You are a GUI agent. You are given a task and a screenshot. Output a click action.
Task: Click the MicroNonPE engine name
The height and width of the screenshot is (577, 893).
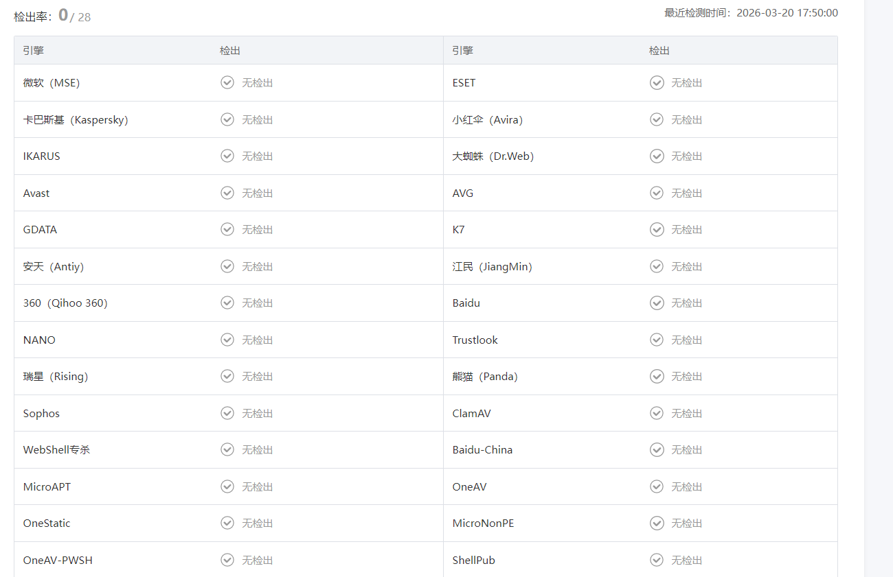pyautogui.click(x=483, y=523)
